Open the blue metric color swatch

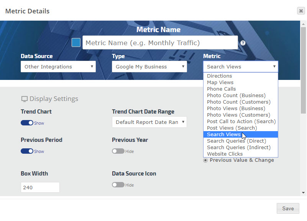tap(76, 42)
